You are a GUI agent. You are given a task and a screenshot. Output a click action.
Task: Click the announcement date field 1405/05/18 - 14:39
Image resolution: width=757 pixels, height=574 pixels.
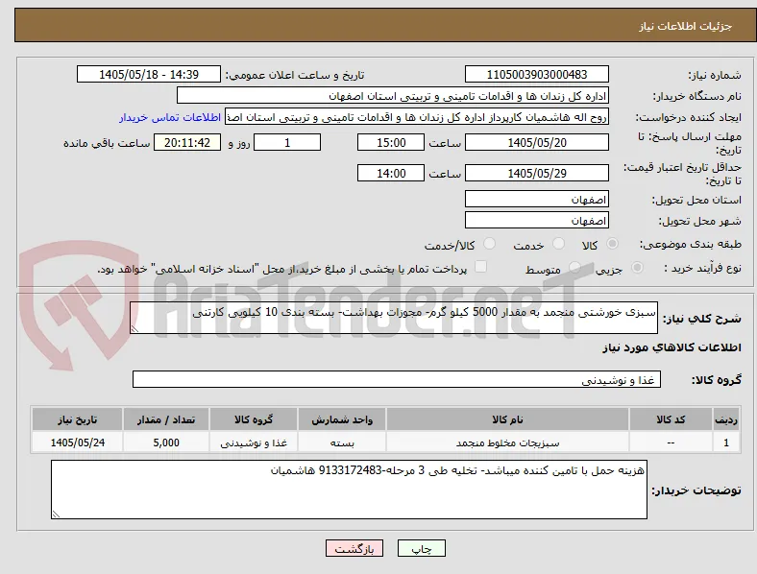(149, 74)
